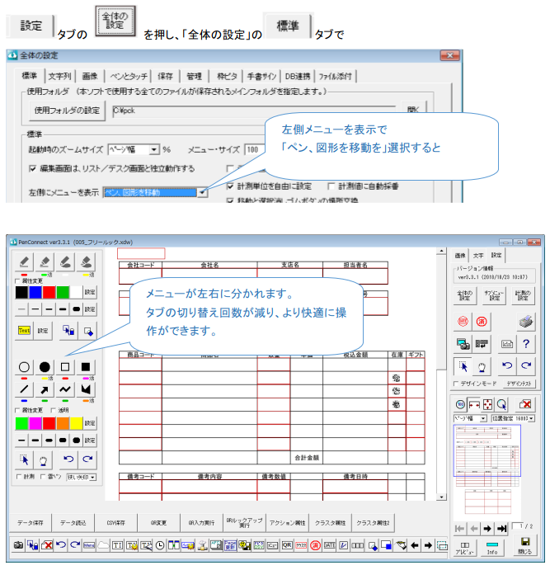
Task: Check the 計測 checkbox in left panel
Action: [18, 477]
